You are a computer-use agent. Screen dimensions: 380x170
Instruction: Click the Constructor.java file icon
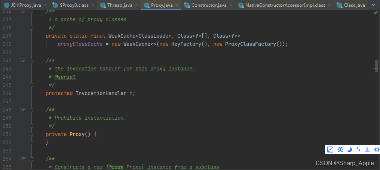point(187,5)
